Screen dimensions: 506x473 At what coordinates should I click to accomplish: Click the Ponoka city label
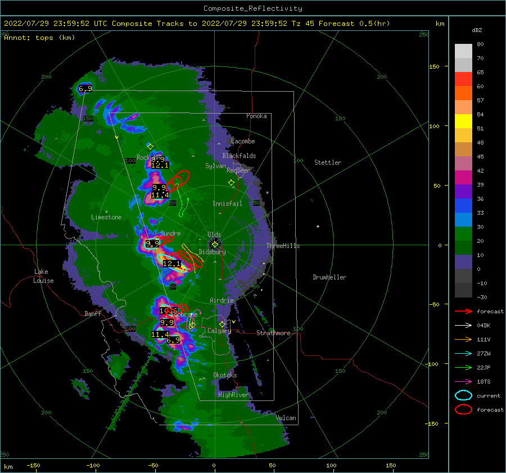click(256, 116)
